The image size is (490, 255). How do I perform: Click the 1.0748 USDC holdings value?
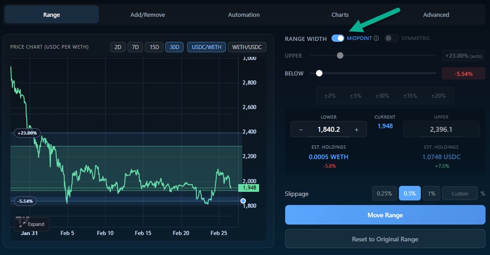(441, 157)
